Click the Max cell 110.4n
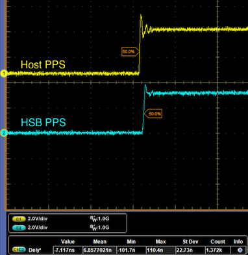 (160, 250)
